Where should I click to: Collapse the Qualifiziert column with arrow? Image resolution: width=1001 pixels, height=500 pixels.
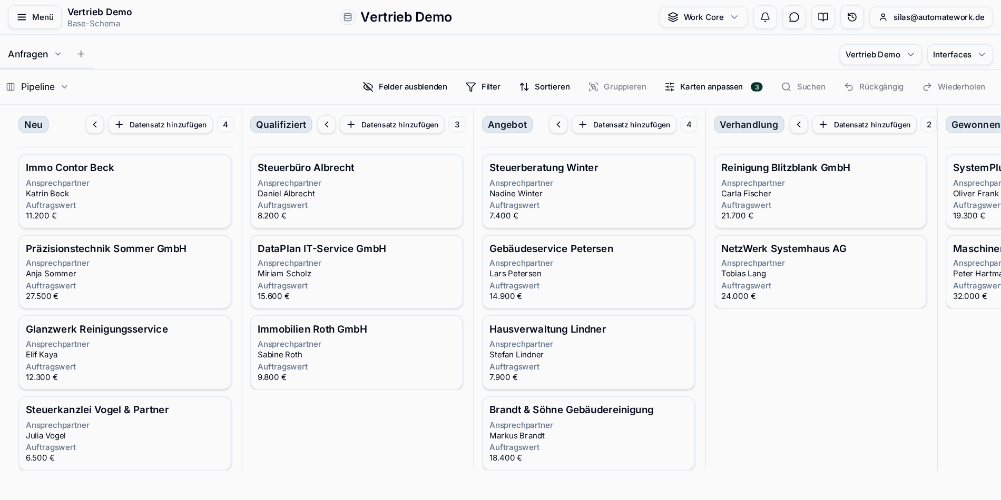[327, 125]
